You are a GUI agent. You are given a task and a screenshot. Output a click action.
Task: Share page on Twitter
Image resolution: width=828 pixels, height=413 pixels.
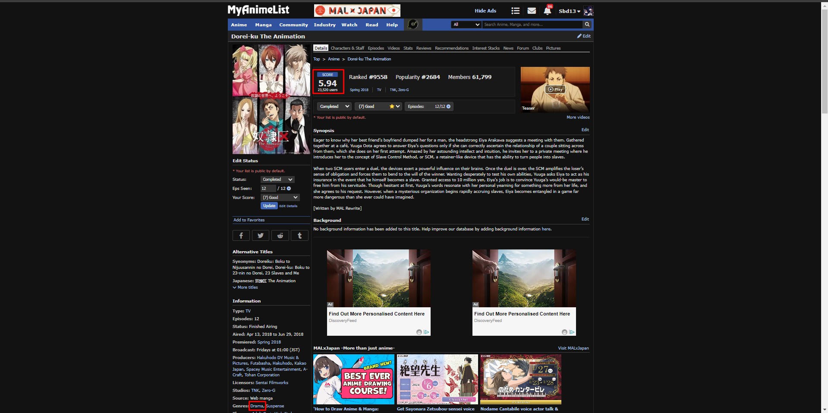(261, 235)
